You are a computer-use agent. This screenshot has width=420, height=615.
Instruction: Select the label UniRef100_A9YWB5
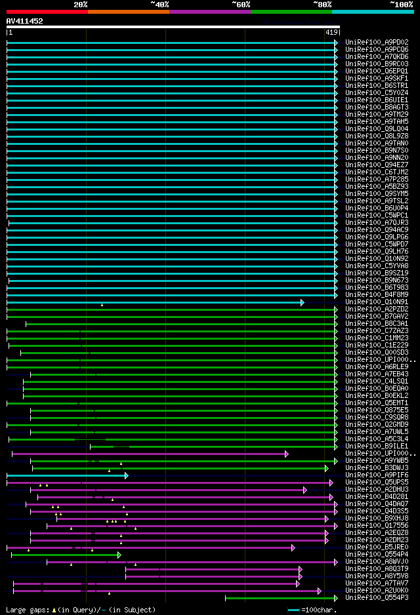tap(377, 460)
